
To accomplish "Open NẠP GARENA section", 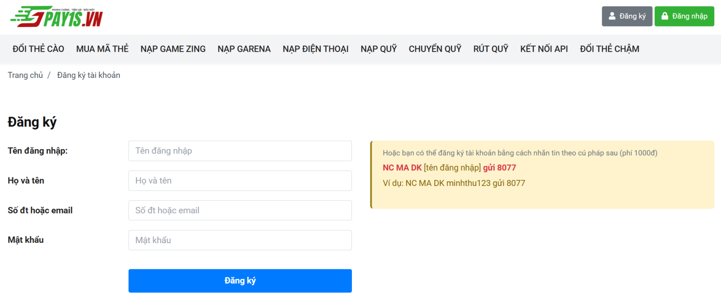I will coord(244,49).
